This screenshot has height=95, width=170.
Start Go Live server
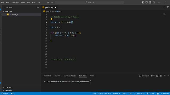151,93
